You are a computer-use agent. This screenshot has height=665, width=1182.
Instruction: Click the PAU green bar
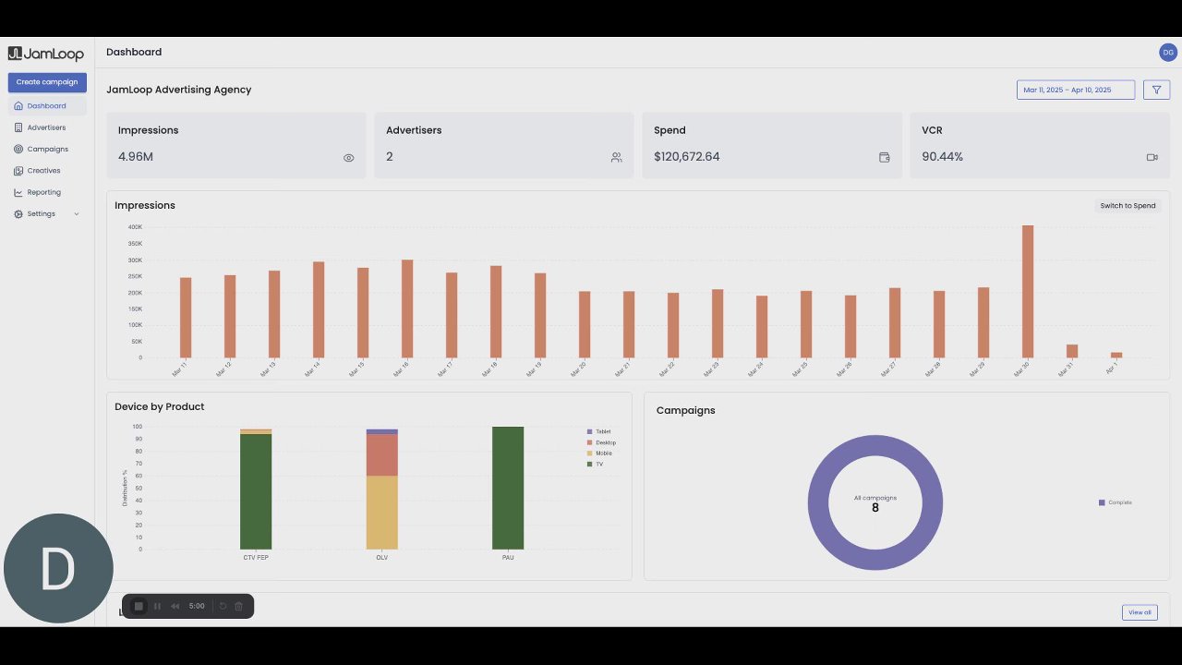click(x=508, y=488)
